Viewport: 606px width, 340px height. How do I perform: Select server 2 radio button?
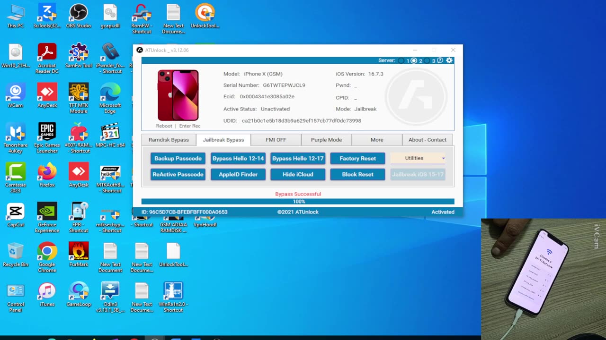414,60
